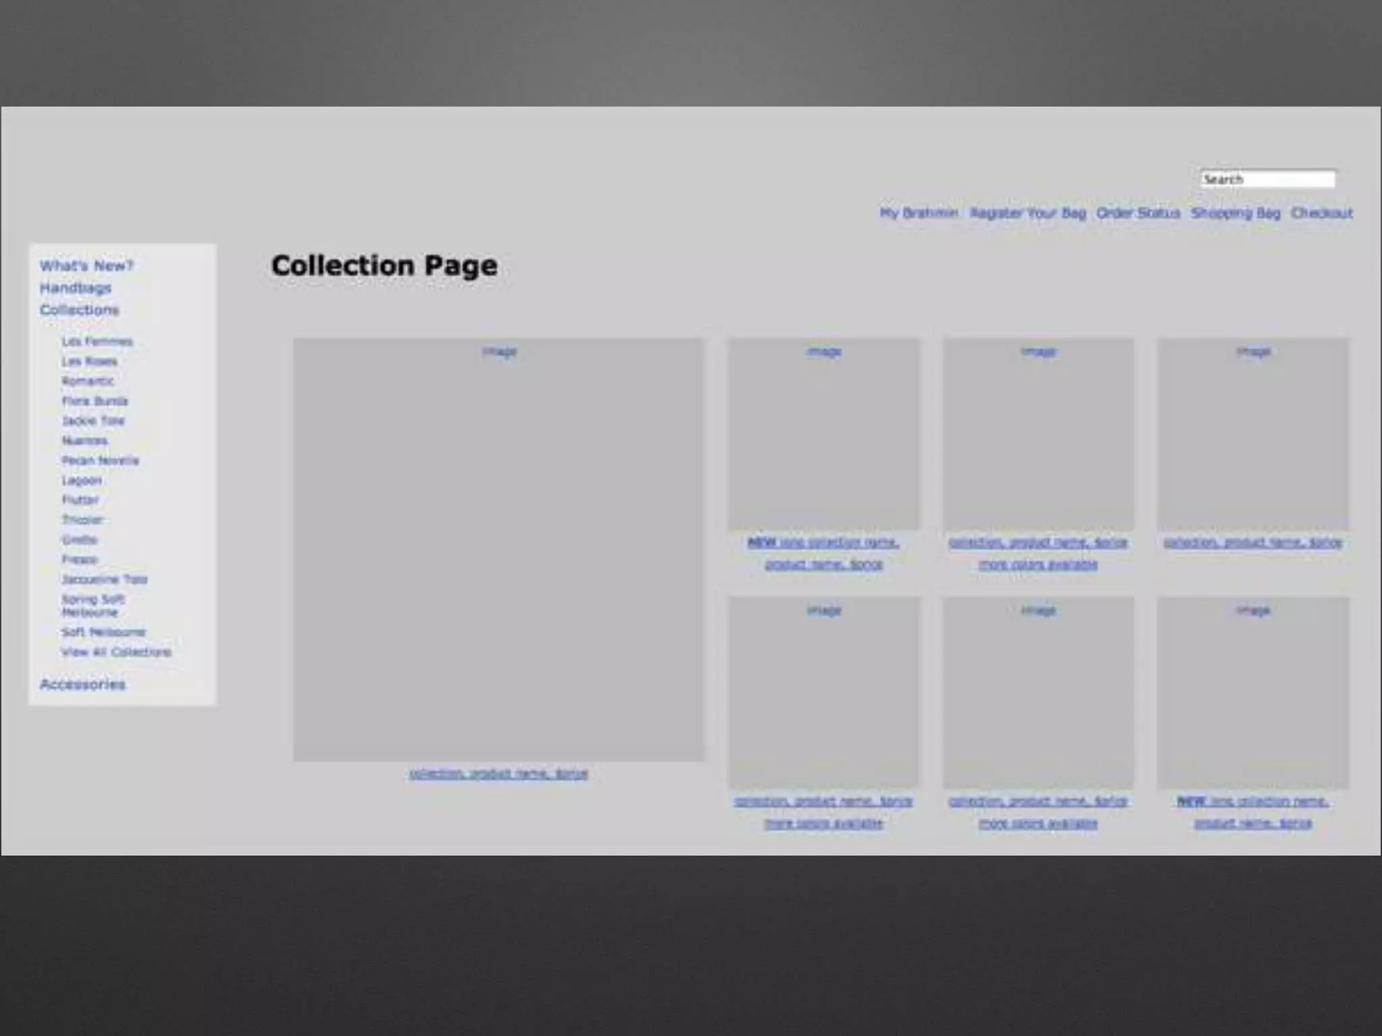Go to Checkout
The height and width of the screenshot is (1036, 1382).
tap(1321, 213)
